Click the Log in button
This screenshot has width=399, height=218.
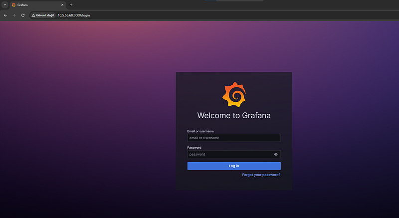click(x=234, y=166)
